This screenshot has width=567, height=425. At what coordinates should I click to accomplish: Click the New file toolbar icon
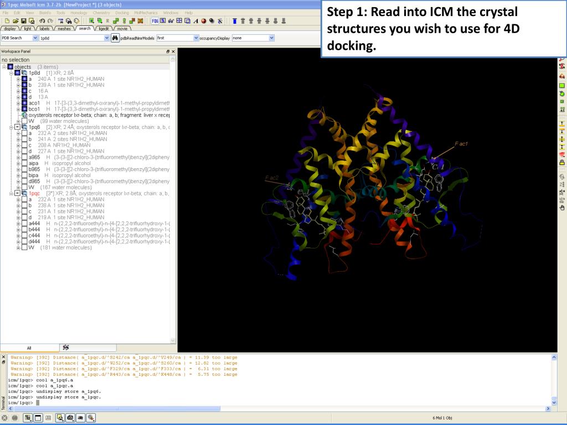point(7,21)
